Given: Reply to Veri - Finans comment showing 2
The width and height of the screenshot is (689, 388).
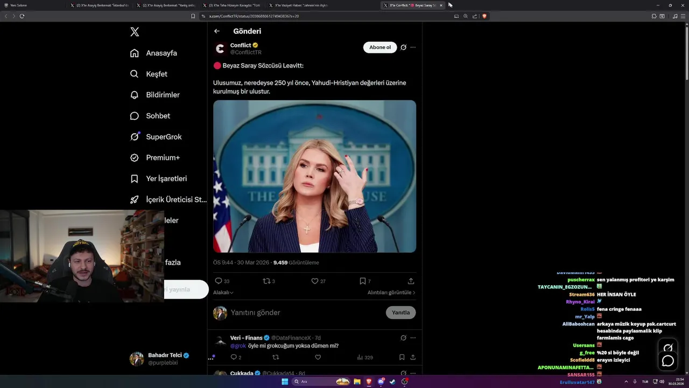Looking at the screenshot, I should point(236,357).
